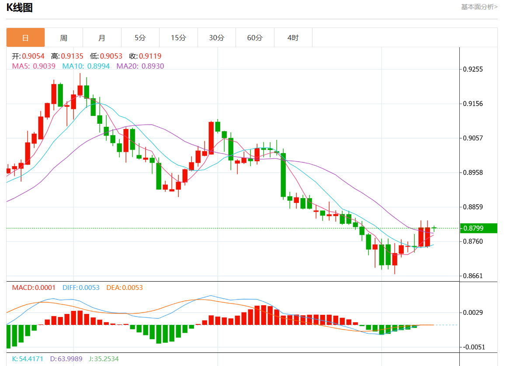This screenshot has height=366, width=517.
Task: Switch to the 月 monthly tab
Action: tap(102, 38)
